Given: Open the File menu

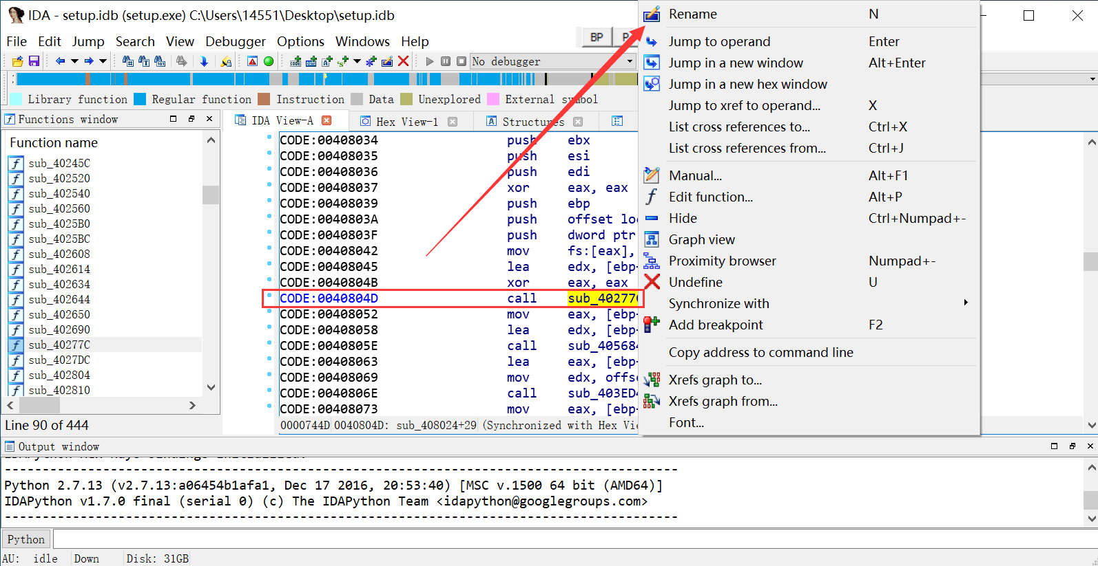Looking at the screenshot, I should pos(17,41).
